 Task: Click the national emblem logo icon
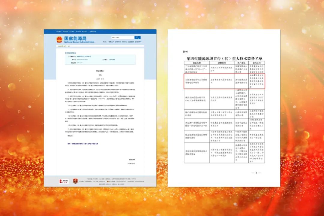pyautogui.click(x=59, y=39)
